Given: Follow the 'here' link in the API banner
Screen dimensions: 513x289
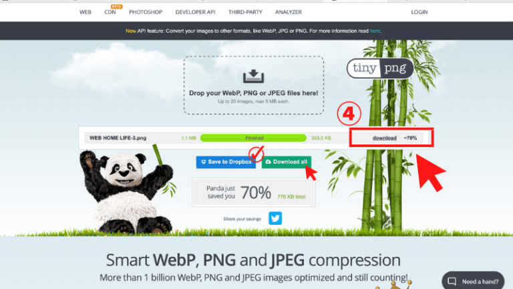Looking at the screenshot, I should [375, 31].
